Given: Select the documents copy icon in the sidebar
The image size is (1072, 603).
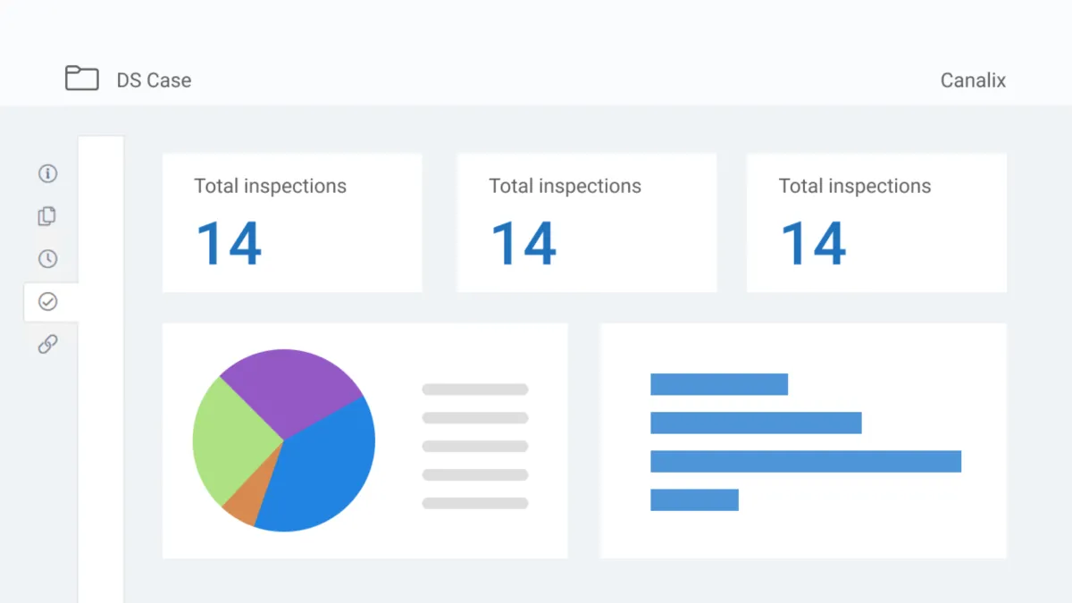Looking at the screenshot, I should tap(48, 216).
